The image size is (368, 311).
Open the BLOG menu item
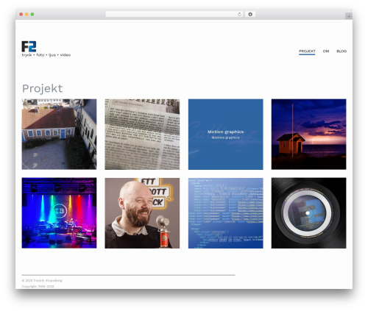342,51
